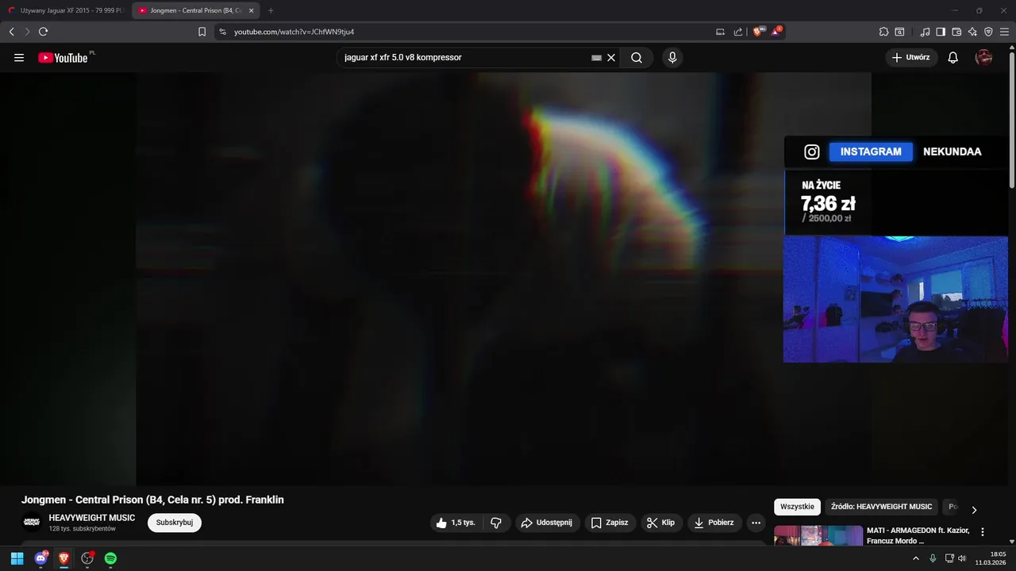
Task: Open Brave Rewards triangle icon
Action: 777,32
